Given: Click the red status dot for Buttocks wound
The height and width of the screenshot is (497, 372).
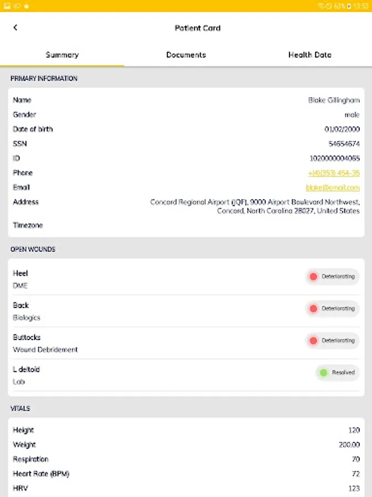Looking at the screenshot, I should click(x=313, y=340).
